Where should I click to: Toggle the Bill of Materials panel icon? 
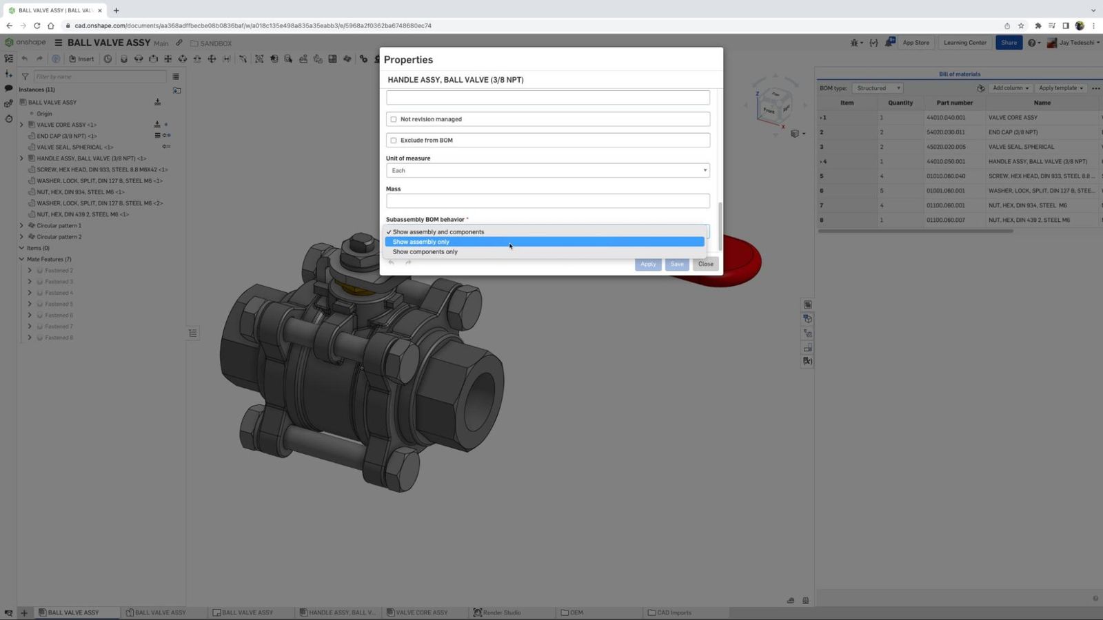click(x=807, y=304)
